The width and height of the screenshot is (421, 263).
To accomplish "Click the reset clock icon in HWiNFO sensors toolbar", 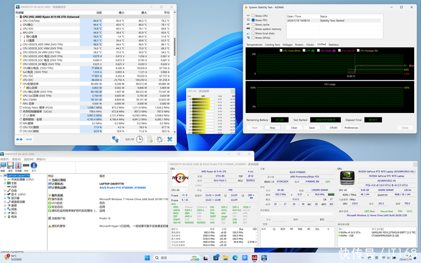I will point(140,139).
